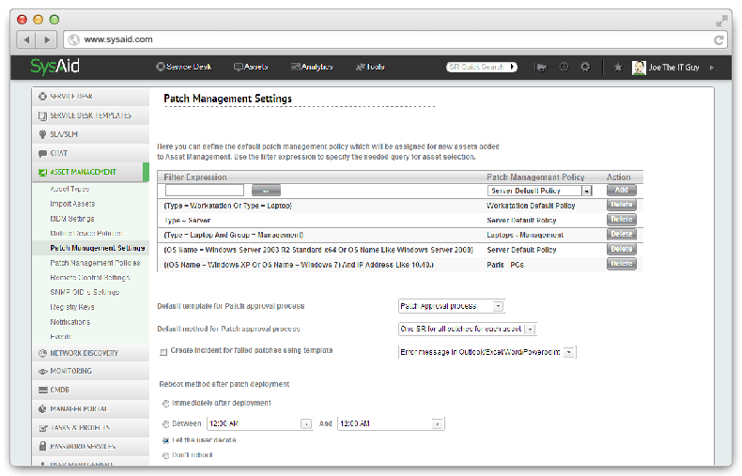This screenshot has height=476, width=742.
Task: Click the SysAid logo
Action: [54, 67]
